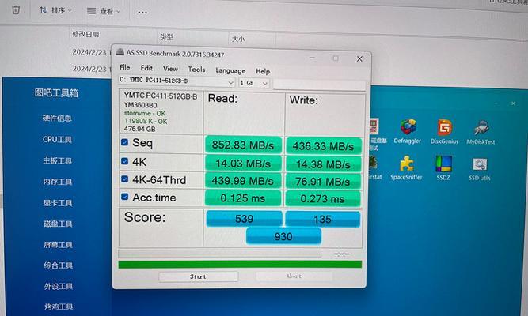Select 硬件信息 in toolbox sidebar
Image resolution: width=528 pixels, height=316 pixels.
coord(57,118)
